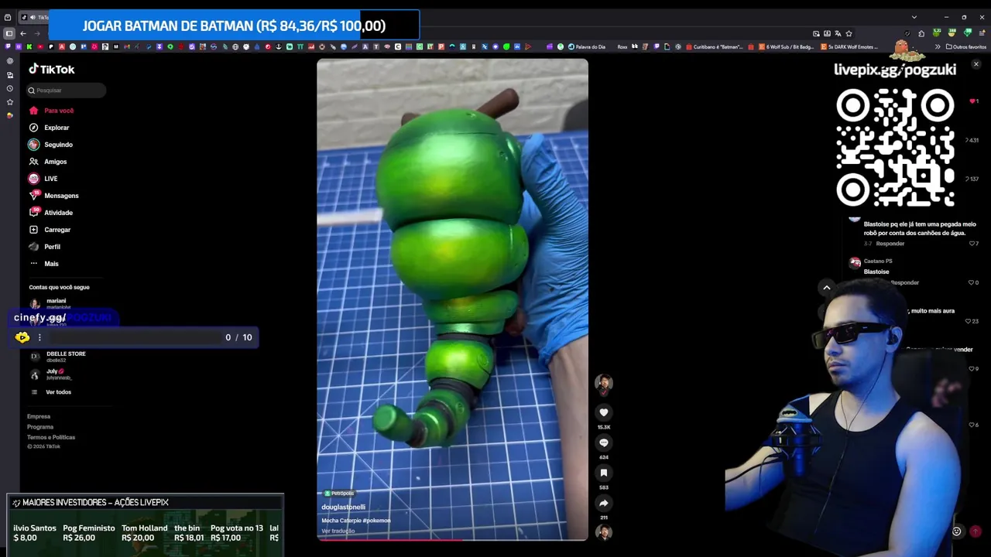Open browser sidebar settings gear icon
The width and height of the screenshot is (991, 557).
coord(9,60)
